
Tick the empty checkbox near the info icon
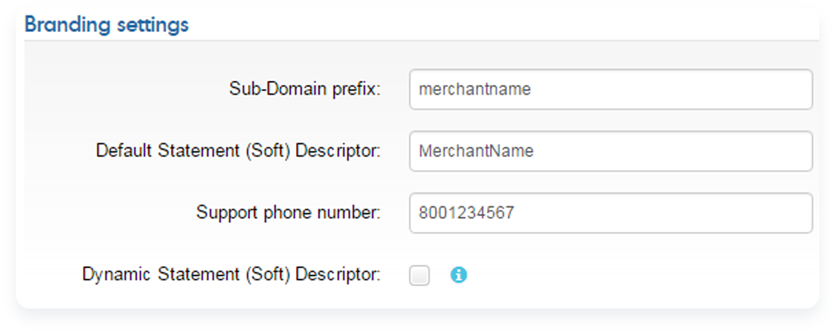coord(419,276)
